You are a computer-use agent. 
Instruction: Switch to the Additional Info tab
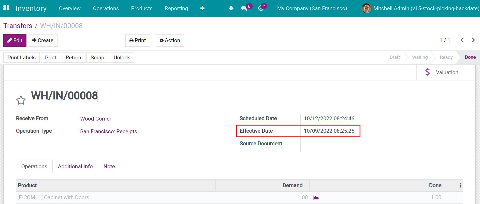coord(75,166)
